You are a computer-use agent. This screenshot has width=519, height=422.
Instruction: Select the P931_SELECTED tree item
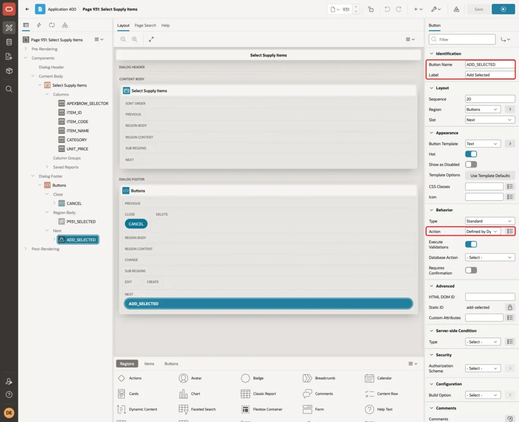click(77, 222)
